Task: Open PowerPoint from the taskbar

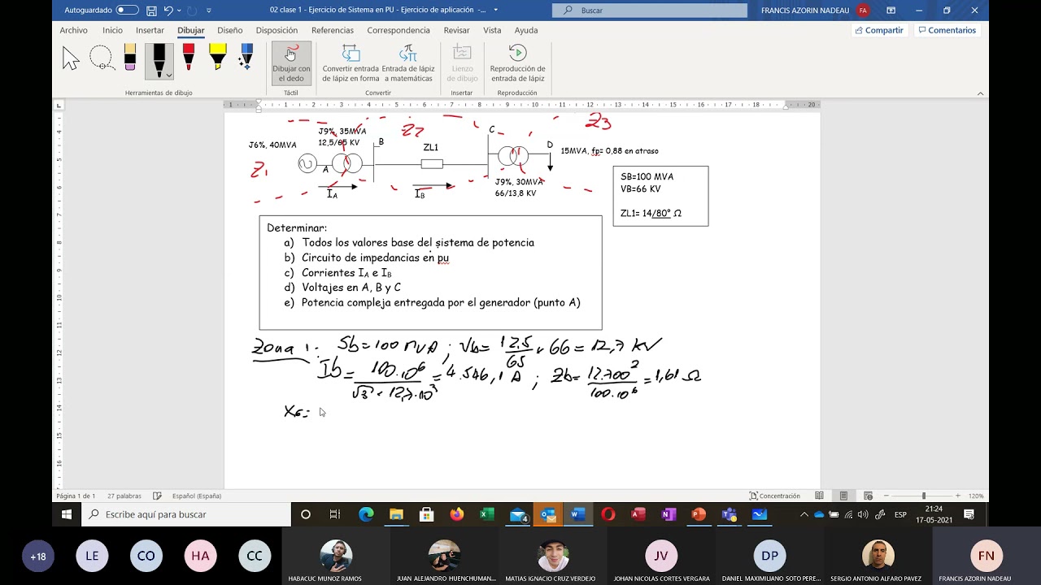Action: click(699, 514)
